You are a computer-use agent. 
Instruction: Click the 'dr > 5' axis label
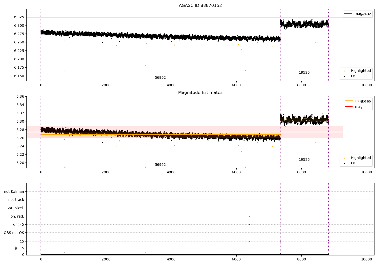19,224
